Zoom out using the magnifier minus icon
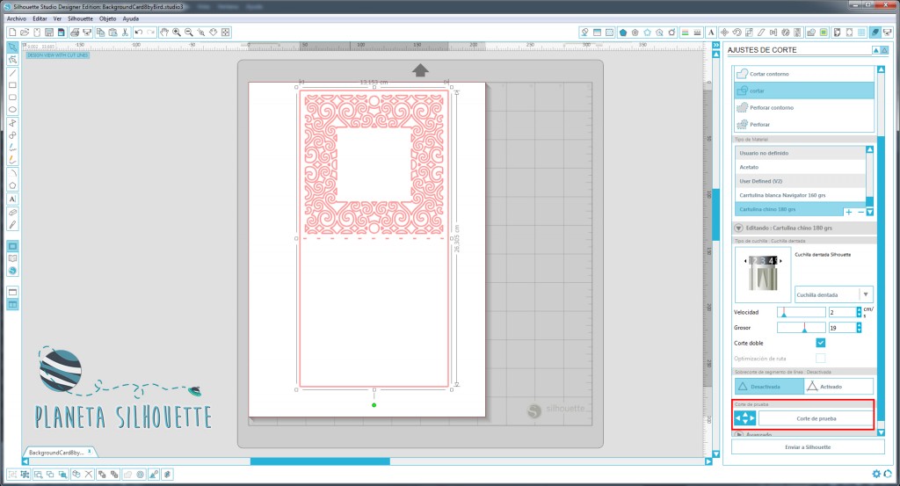 [189, 33]
